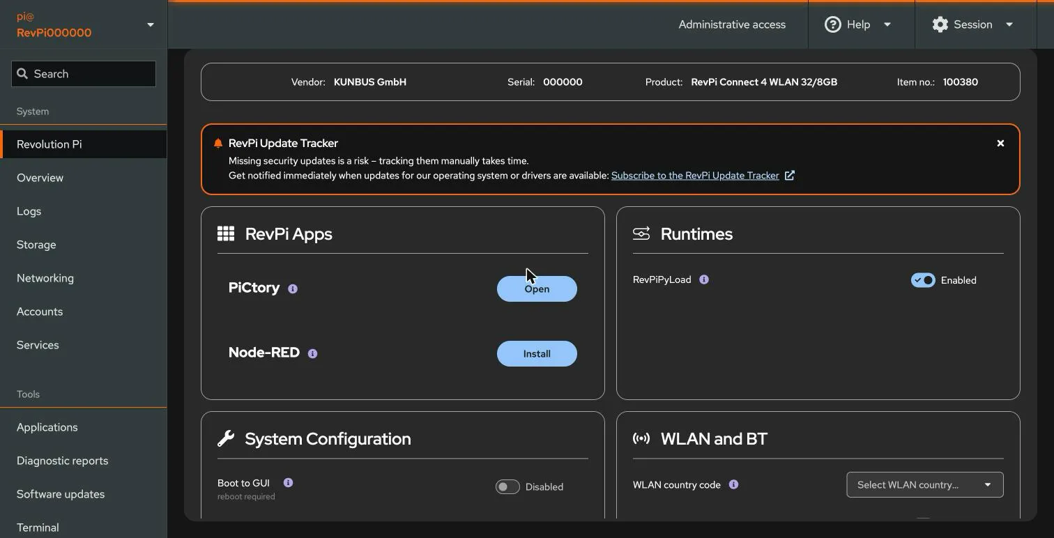This screenshot has height=538, width=1054.
Task: Open PiCtory with the Open button
Action: pyautogui.click(x=537, y=289)
